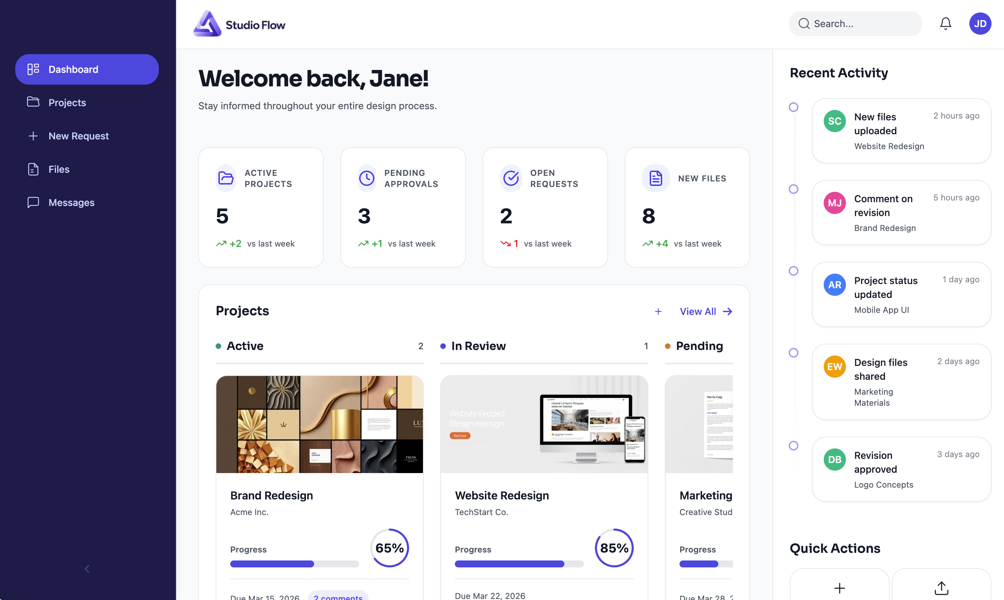Click the Website Redesign progress bar
Screen dimensions: 1004x600
[519, 564]
